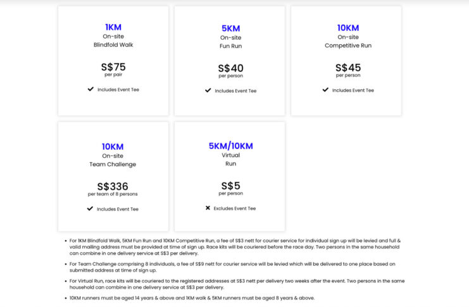Click the S$45 price for Competitive Run

coord(348,68)
